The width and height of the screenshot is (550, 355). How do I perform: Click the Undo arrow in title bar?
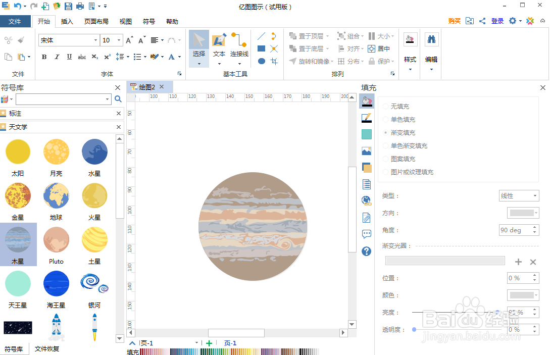coord(17,6)
